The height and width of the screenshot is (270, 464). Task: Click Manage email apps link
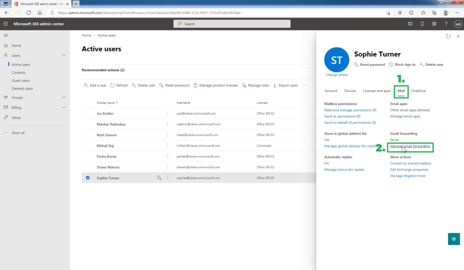pos(405,116)
